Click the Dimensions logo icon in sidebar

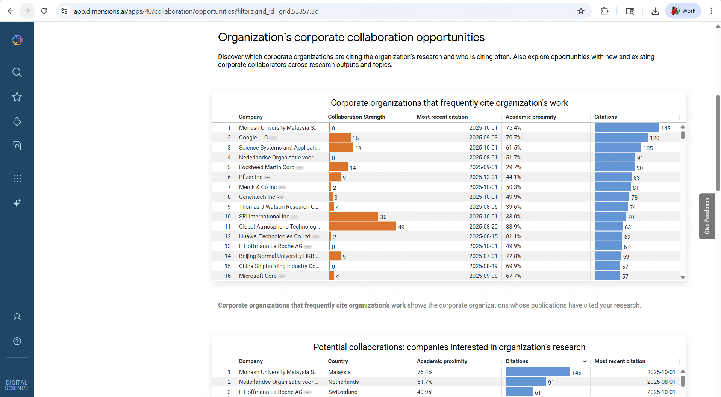click(x=17, y=40)
